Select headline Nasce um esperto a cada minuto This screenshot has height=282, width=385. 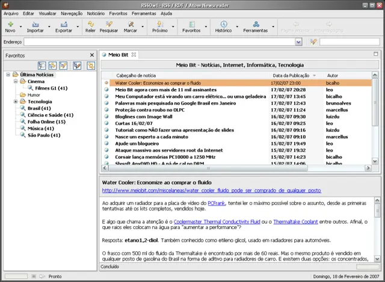point(152,136)
